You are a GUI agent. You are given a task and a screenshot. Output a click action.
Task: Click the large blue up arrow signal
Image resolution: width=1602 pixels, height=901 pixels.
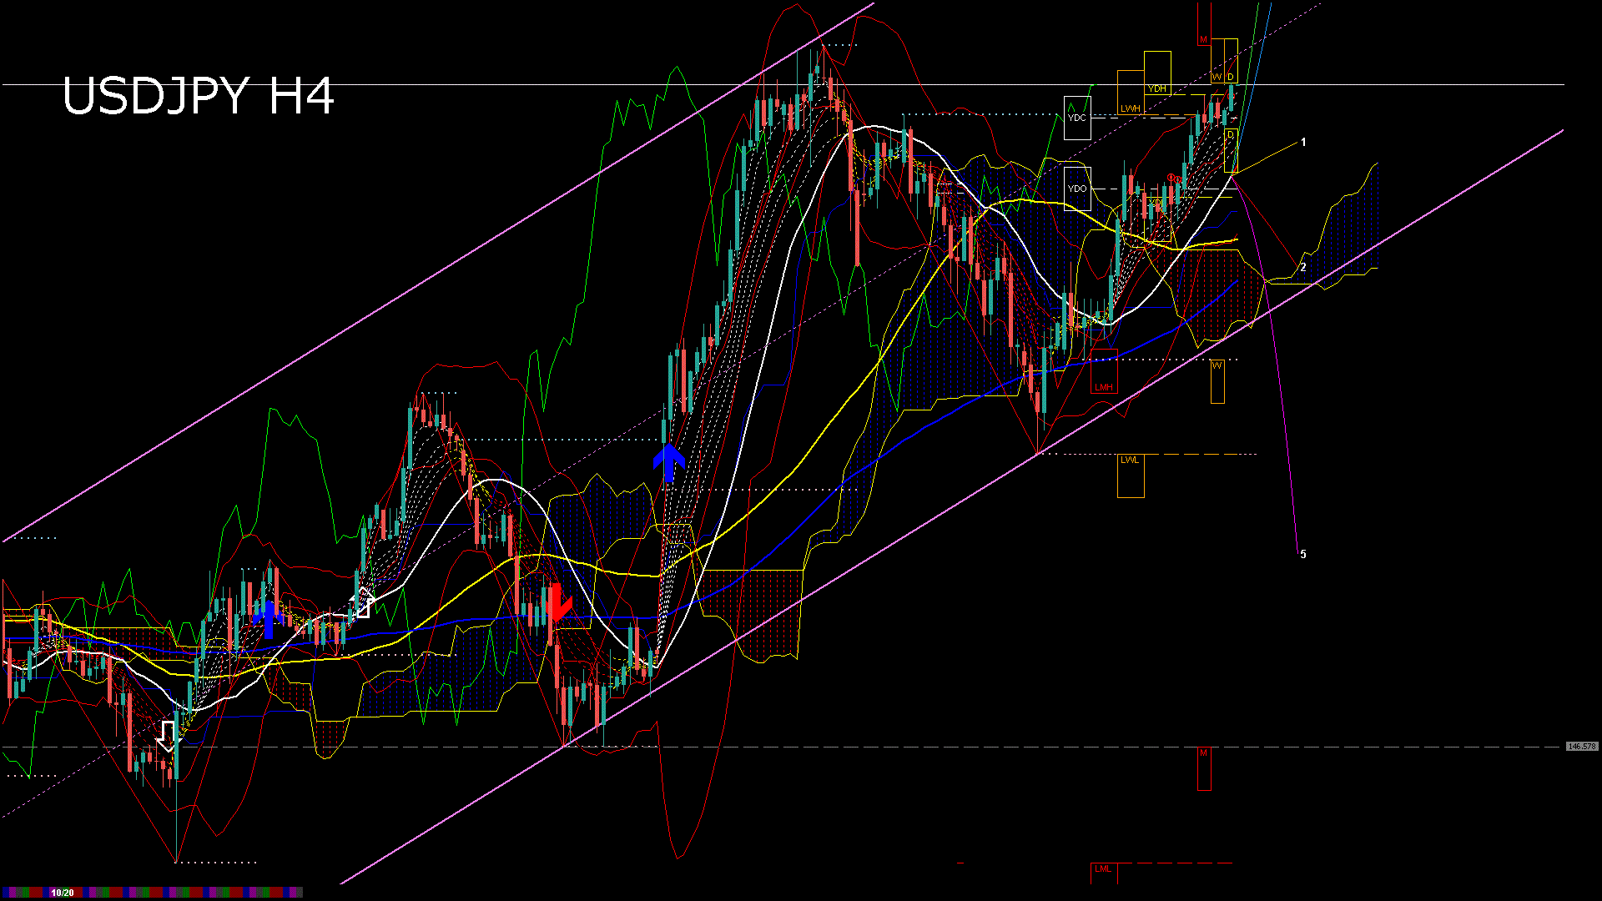pos(668,461)
